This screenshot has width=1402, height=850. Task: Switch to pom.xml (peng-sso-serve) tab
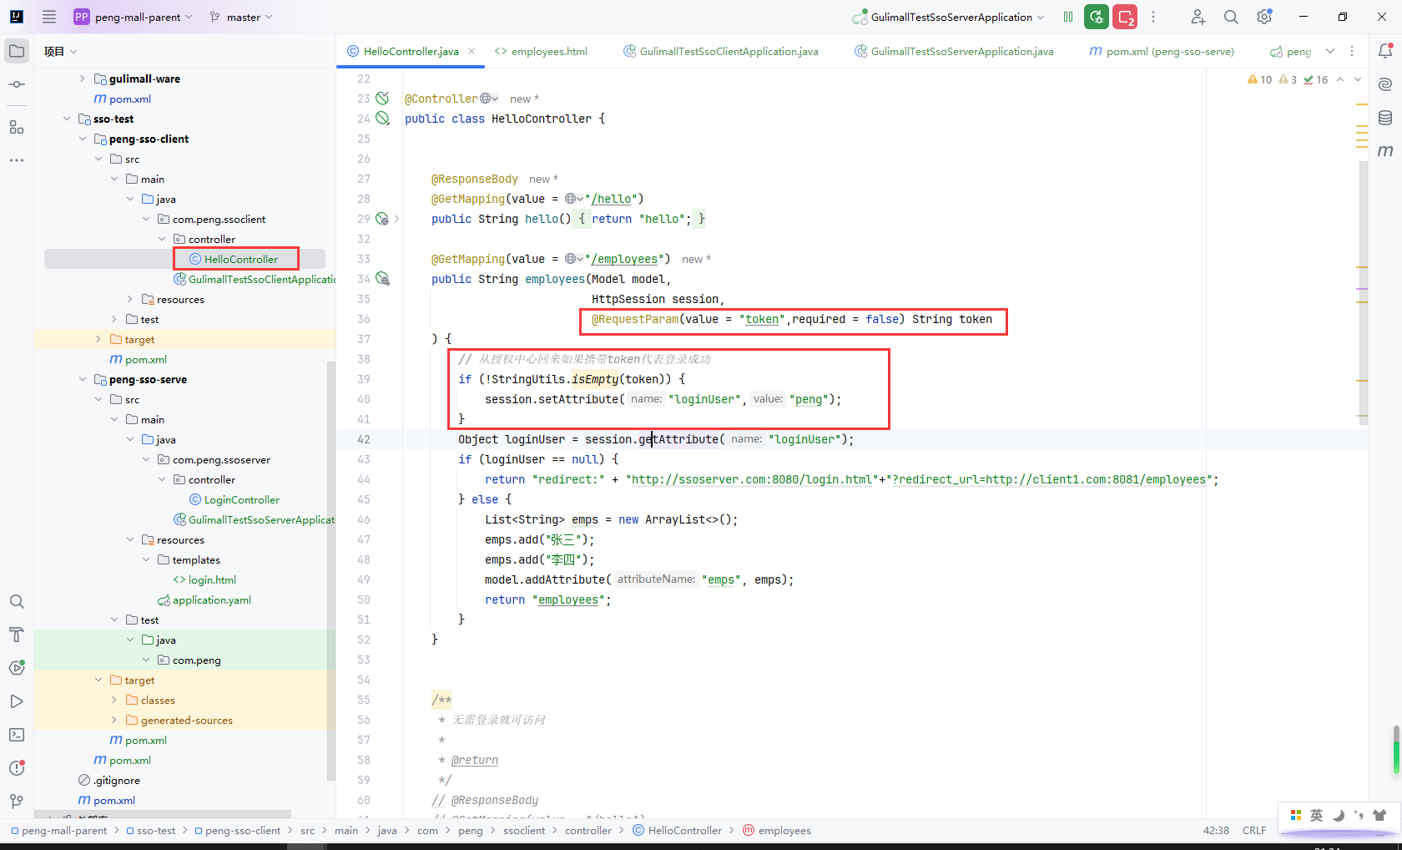pos(1162,51)
